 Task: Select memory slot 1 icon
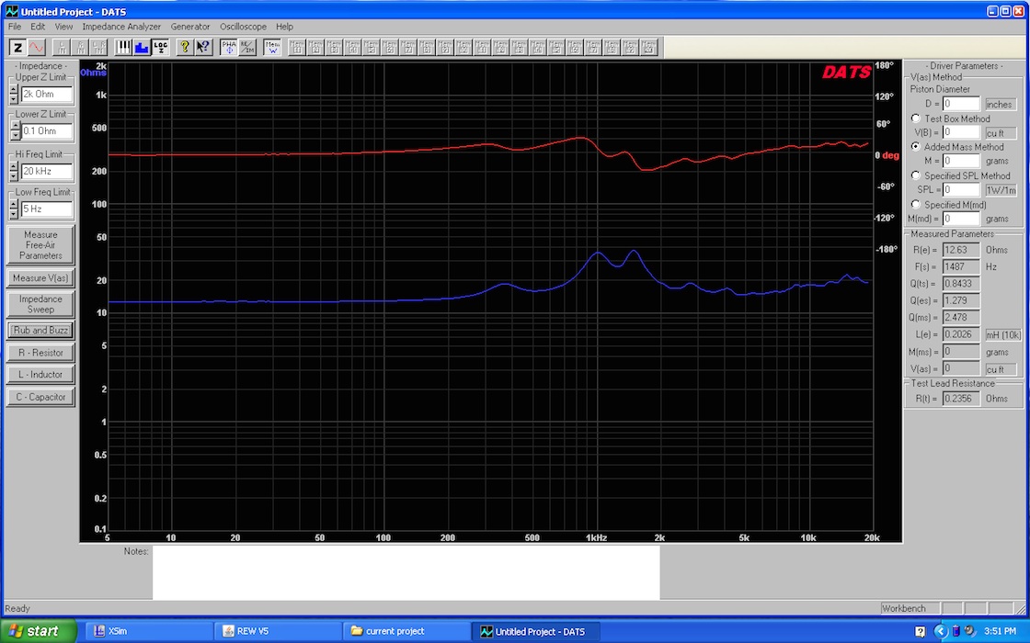[x=297, y=47]
